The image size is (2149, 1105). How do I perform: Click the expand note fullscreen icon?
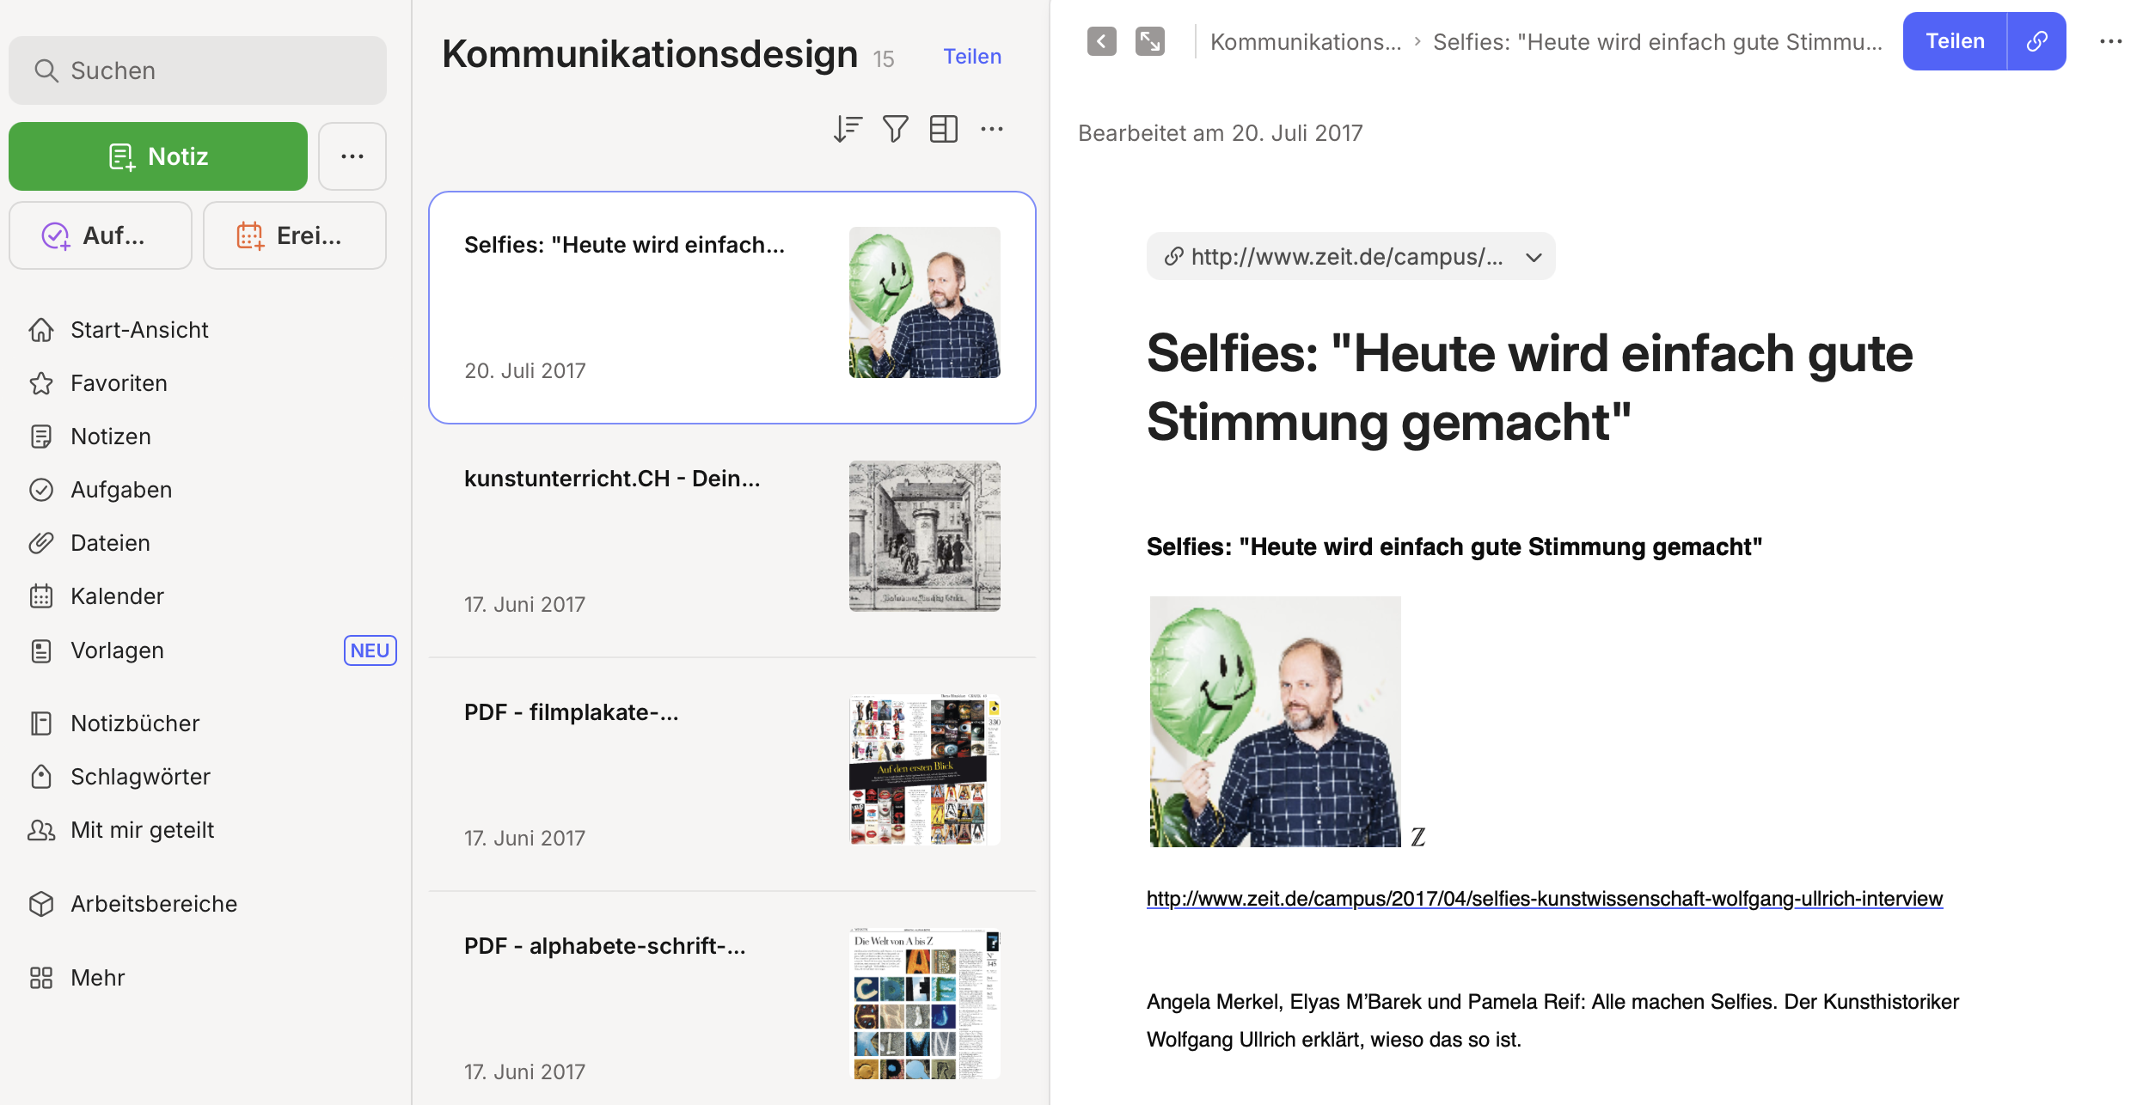tap(1149, 41)
